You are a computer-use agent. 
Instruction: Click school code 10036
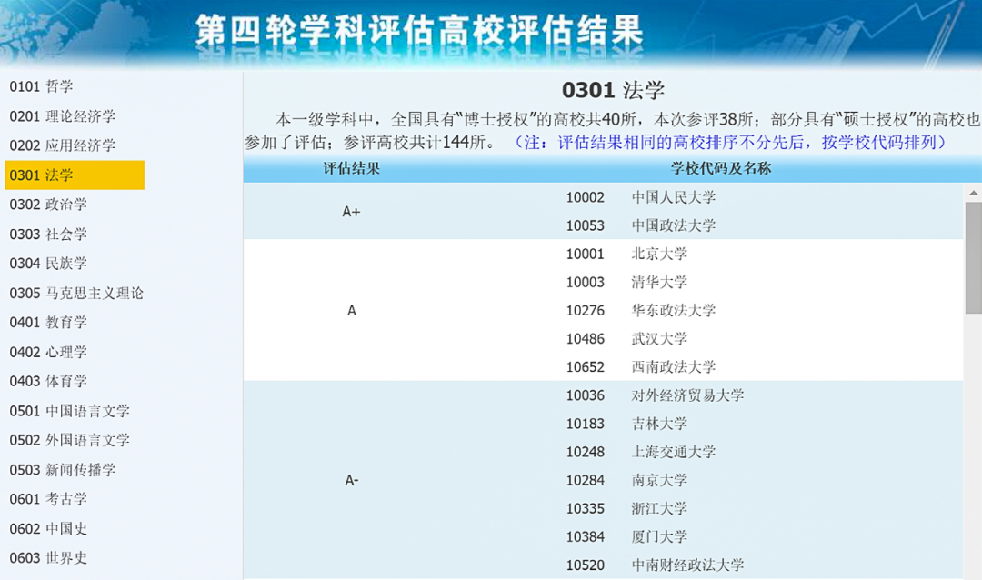point(586,395)
